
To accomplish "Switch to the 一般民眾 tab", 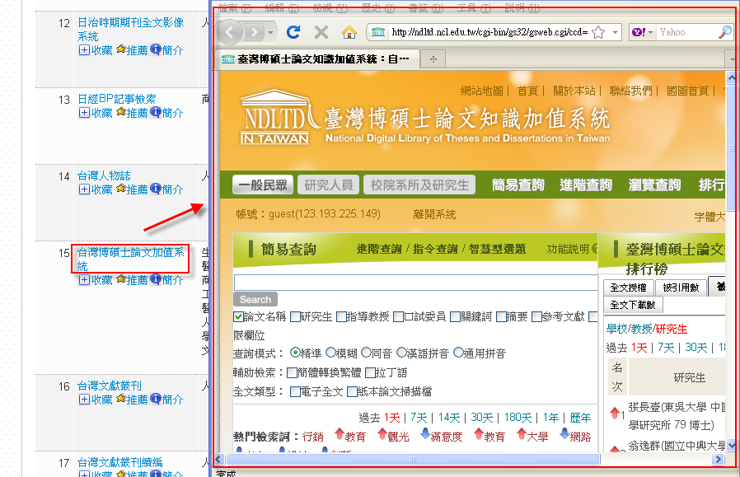I will pos(263,185).
